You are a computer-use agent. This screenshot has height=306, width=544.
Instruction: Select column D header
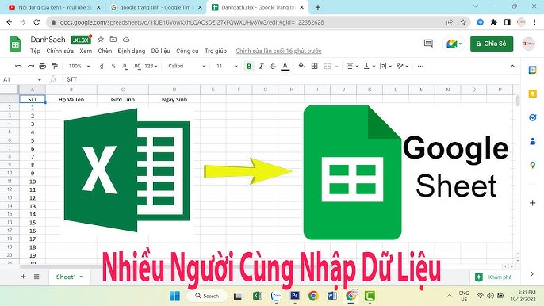pyautogui.click(x=174, y=90)
